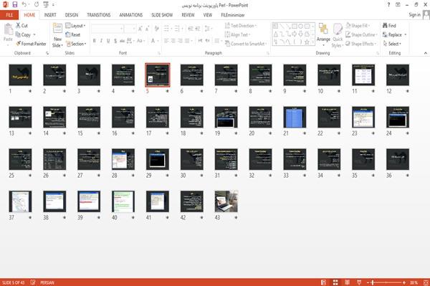The width and height of the screenshot is (430, 286).
Task: Click the Cut scissors icon
Action: click(19, 26)
